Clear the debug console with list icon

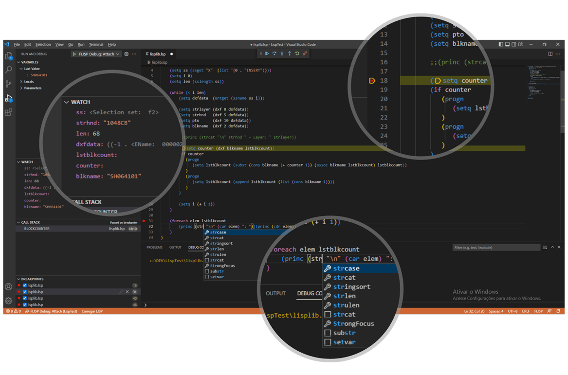pyautogui.click(x=545, y=247)
